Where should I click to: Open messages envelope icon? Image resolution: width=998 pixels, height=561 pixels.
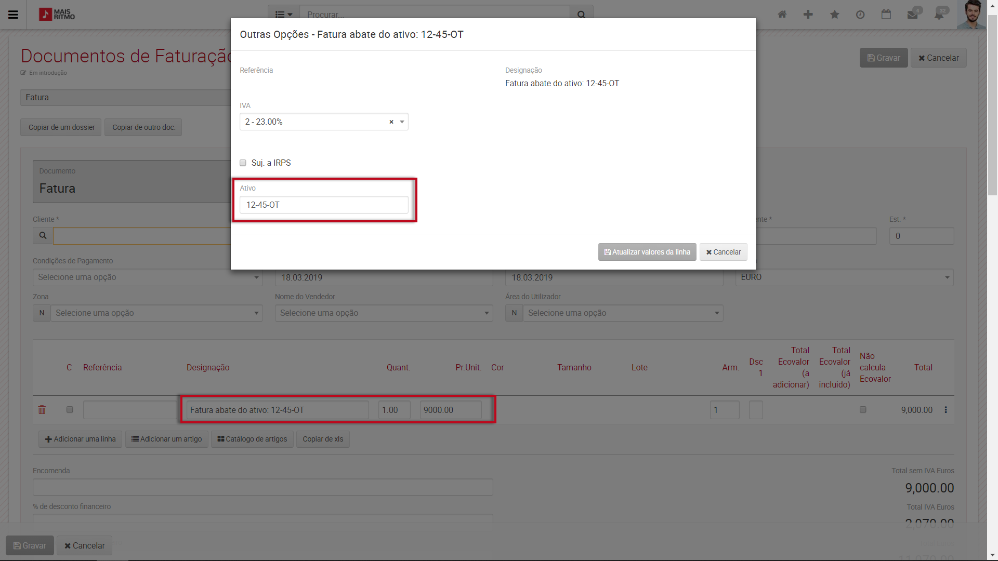pyautogui.click(x=913, y=15)
